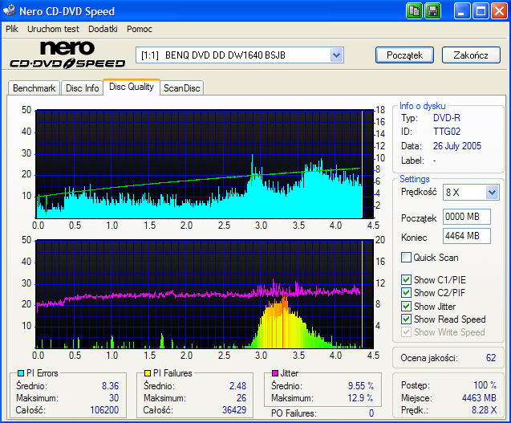The width and height of the screenshot is (511, 423).
Task: Click the Ocena jakości value 62
Action: (491, 358)
